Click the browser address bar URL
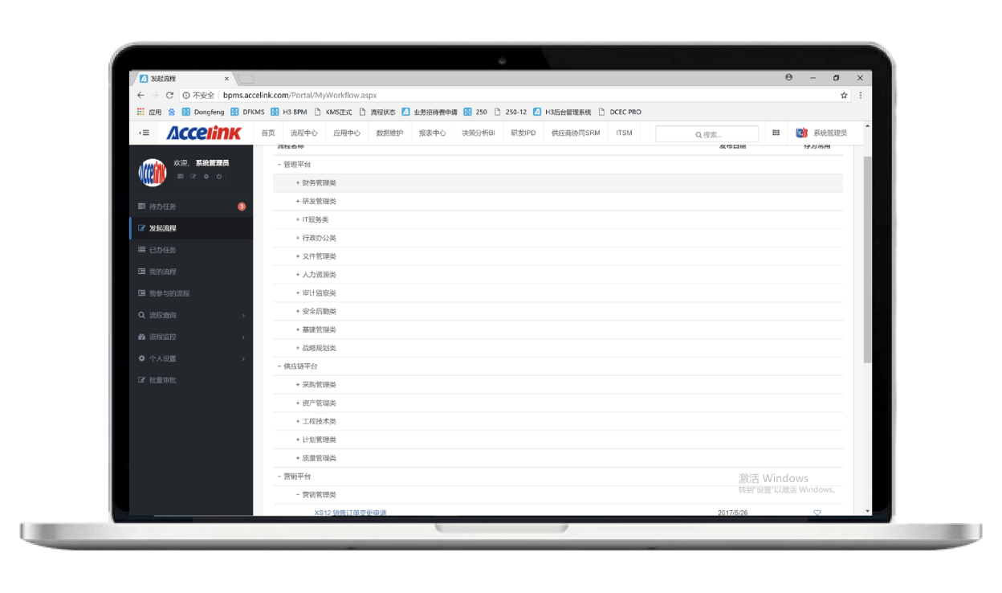Screen dimensions: 1002x593 [x=300, y=95]
